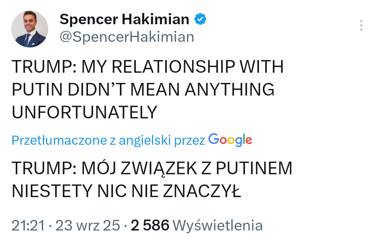Click the line "NIESTETY NIC NIE ZNACZYŁ"
Image resolution: width=380 pixels, height=240 pixels.
coord(126,191)
